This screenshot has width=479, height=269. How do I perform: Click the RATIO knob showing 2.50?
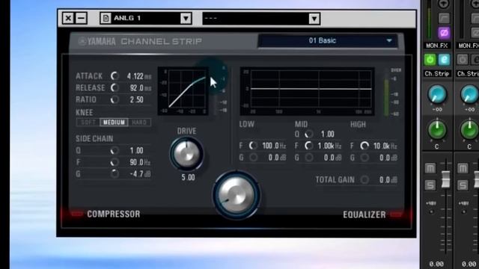tap(115, 99)
